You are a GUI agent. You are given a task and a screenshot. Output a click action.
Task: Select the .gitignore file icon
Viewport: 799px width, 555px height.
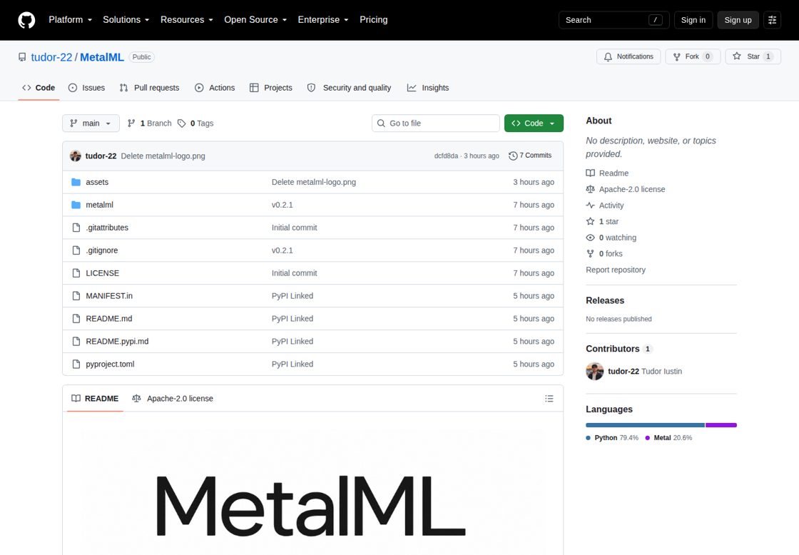coord(76,250)
